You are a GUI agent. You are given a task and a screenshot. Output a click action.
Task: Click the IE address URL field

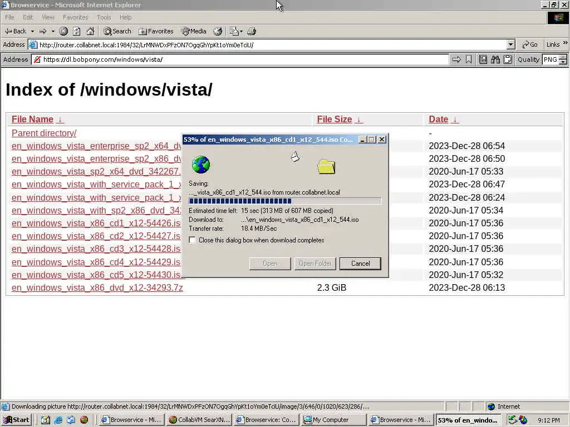(272, 44)
